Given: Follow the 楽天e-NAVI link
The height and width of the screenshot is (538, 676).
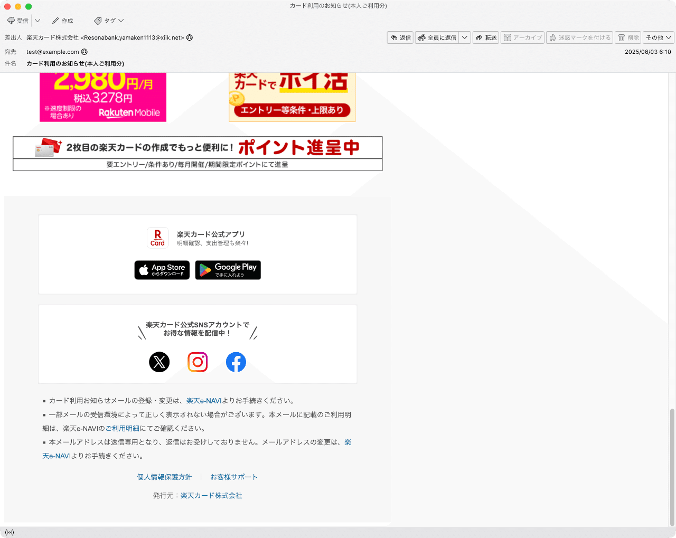Looking at the screenshot, I should click(203, 401).
